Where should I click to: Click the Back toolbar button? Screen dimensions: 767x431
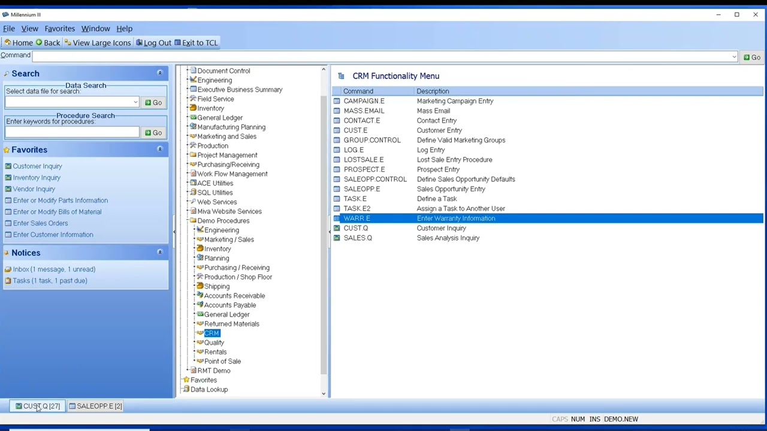(47, 43)
